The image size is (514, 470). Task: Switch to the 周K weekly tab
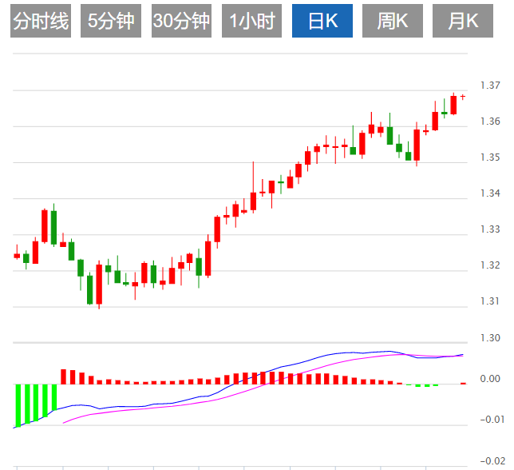pyautogui.click(x=393, y=21)
